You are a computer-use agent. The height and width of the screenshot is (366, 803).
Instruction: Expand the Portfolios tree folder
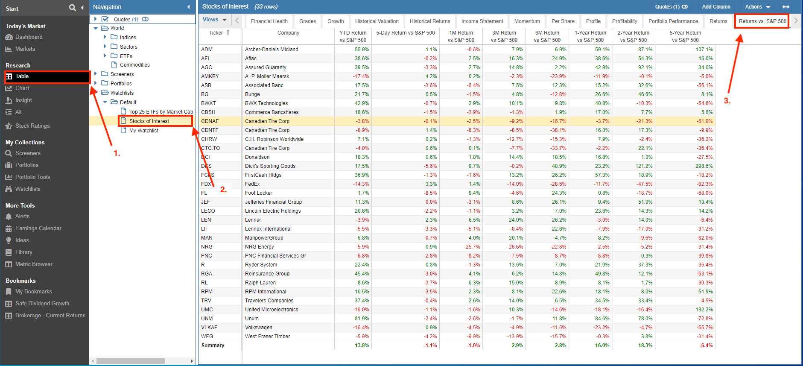pos(96,83)
